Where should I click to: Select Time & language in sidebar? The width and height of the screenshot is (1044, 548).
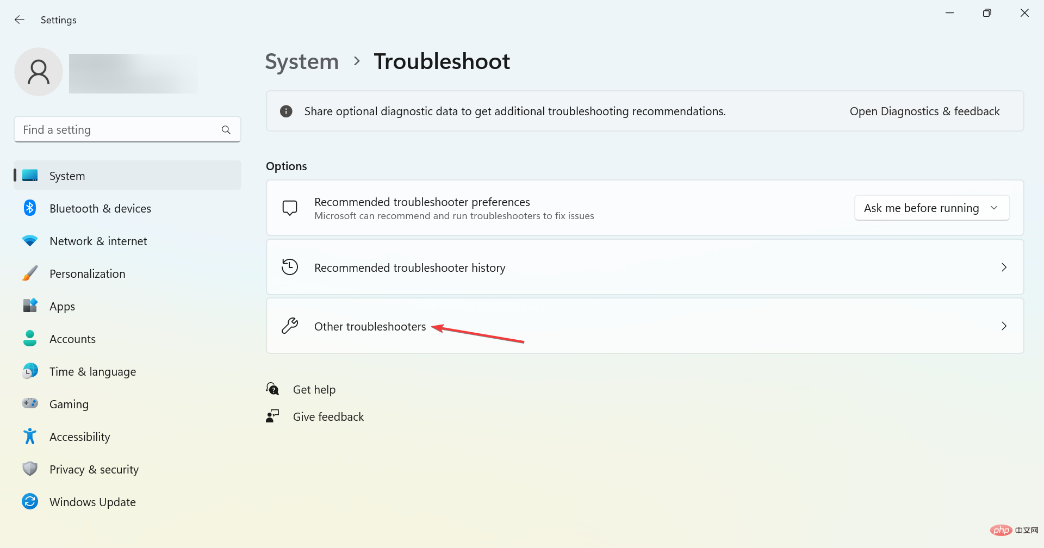tap(92, 372)
